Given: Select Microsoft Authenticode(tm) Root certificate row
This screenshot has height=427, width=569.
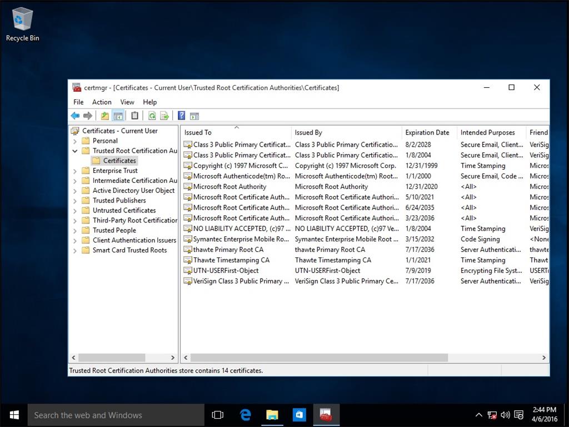Looking at the screenshot, I should click(365, 176).
